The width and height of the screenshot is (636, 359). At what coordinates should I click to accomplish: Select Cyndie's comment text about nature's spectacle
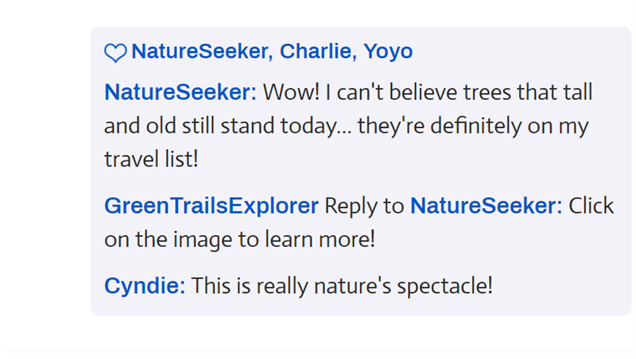tap(342, 285)
